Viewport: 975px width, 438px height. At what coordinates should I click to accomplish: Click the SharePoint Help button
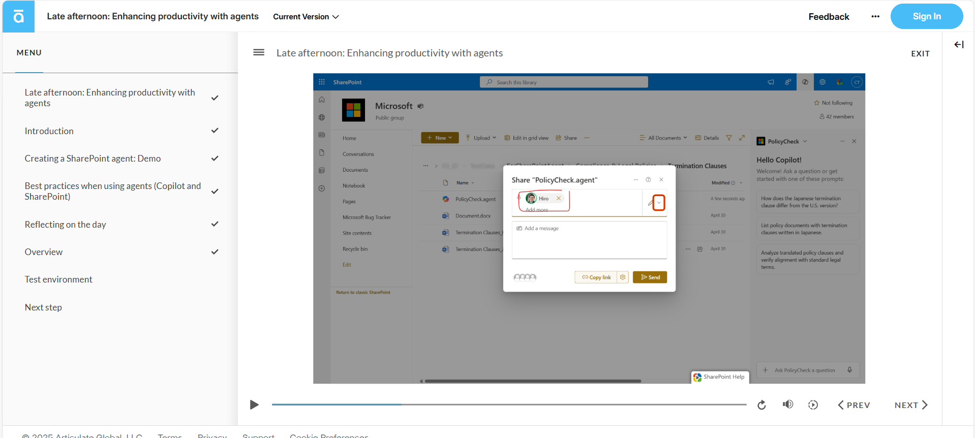tap(720, 377)
